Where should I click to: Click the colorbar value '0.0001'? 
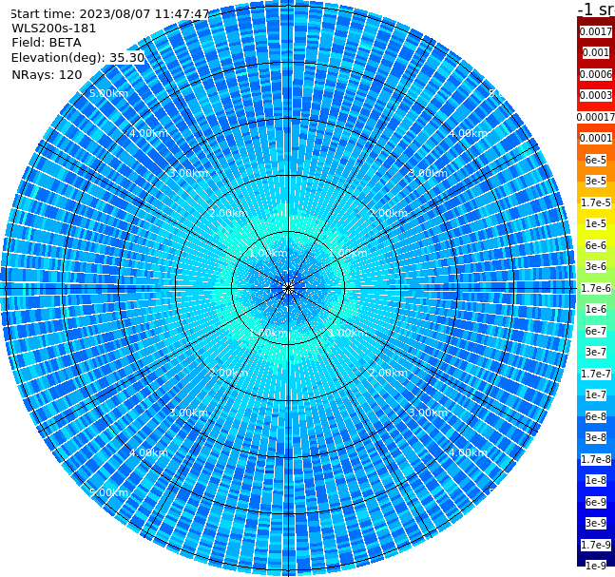tap(596, 138)
